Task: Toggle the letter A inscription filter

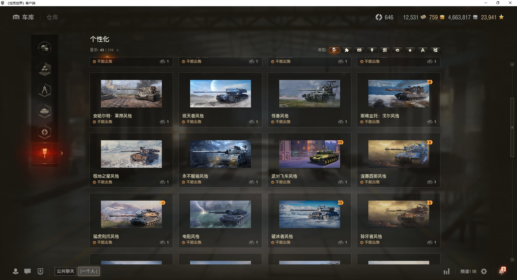Action: [423, 50]
